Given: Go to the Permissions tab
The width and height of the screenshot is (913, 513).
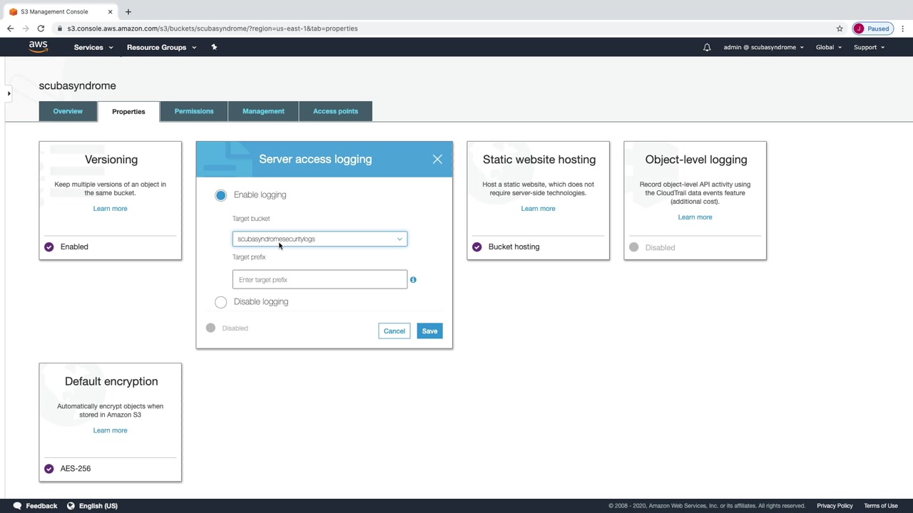Looking at the screenshot, I should [x=194, y=111].
